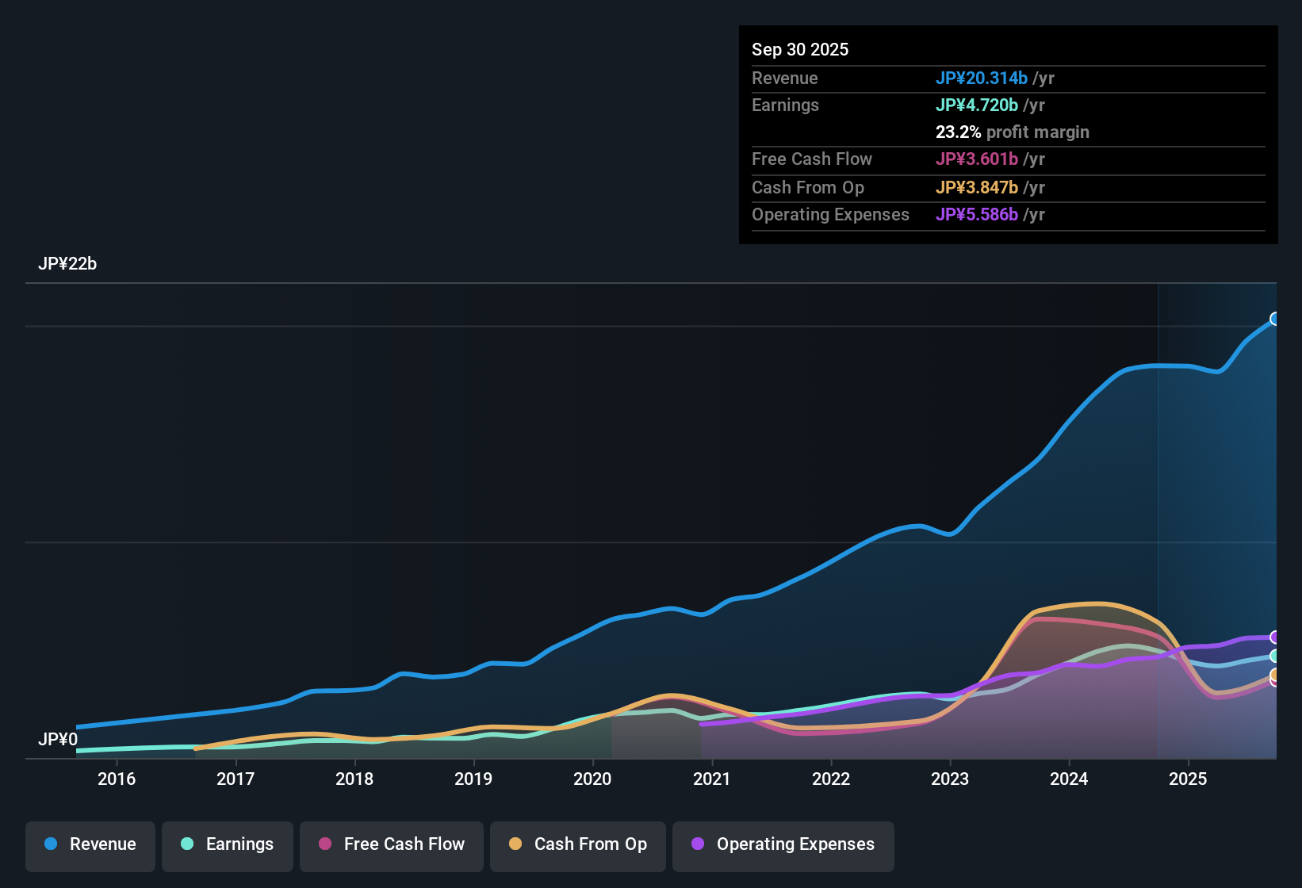Click the teal Earnings legend dot
Image resolution: width=1302 pixels, height=888 pixels.
coord(187,844)
